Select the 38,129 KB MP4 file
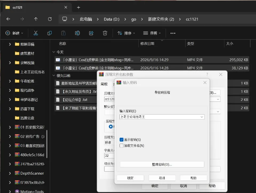Viewport: 256px width, 193px height. click(152, 68)
